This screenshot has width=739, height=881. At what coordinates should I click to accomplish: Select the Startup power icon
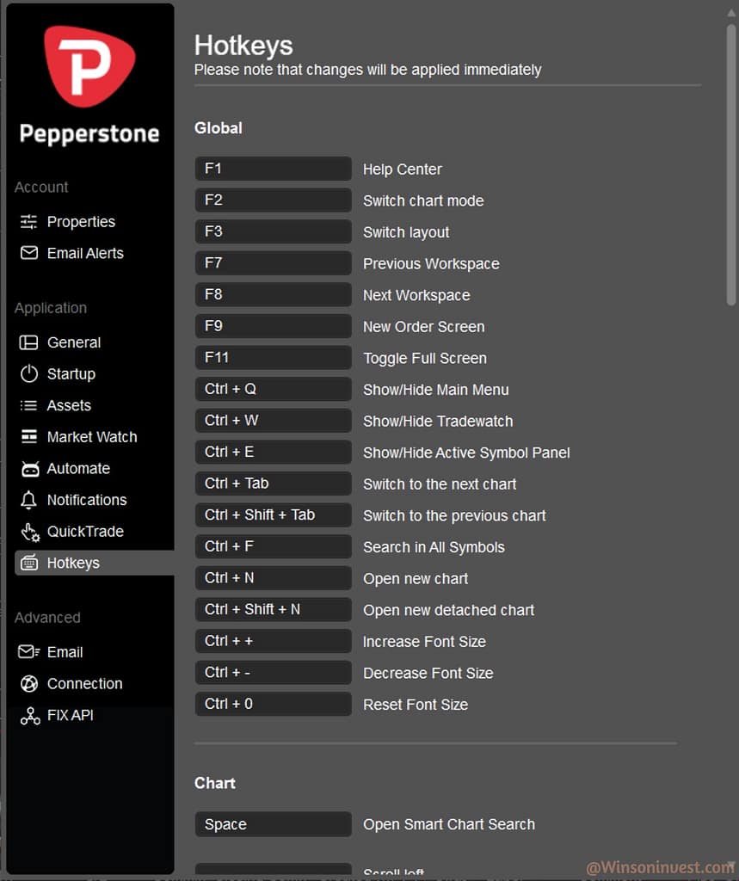click(29, 373)
